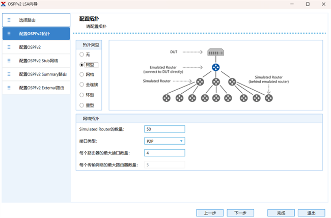331x218 pixels.
Task: Click the list icon beside 配置OSPFv2 External路由
Action: coord(9,88)
